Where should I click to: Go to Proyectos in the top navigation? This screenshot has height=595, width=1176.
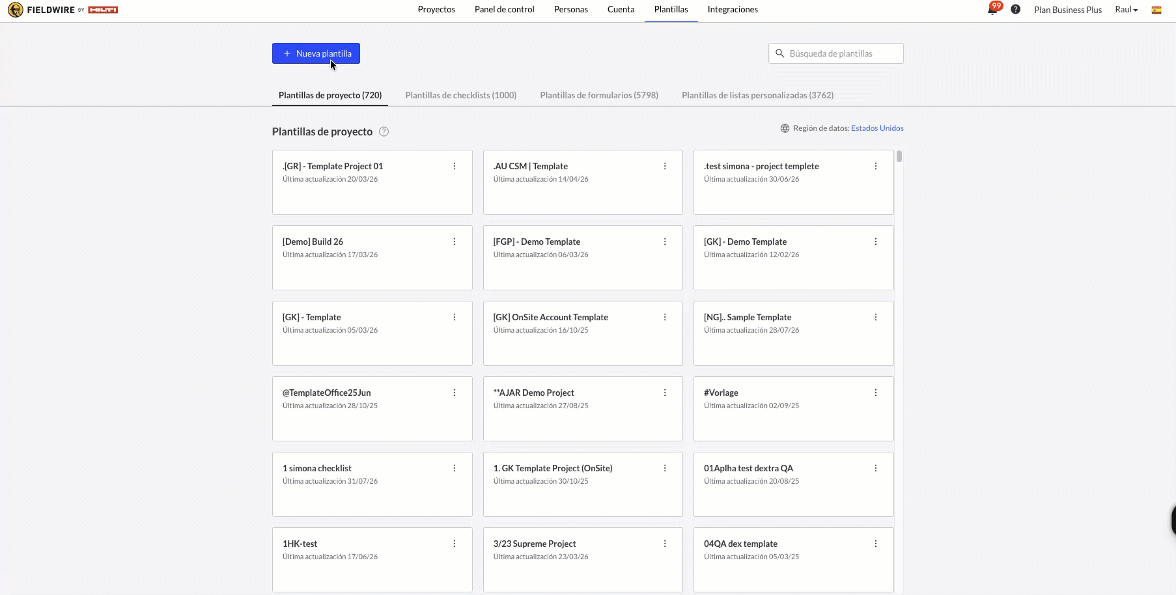436,10
